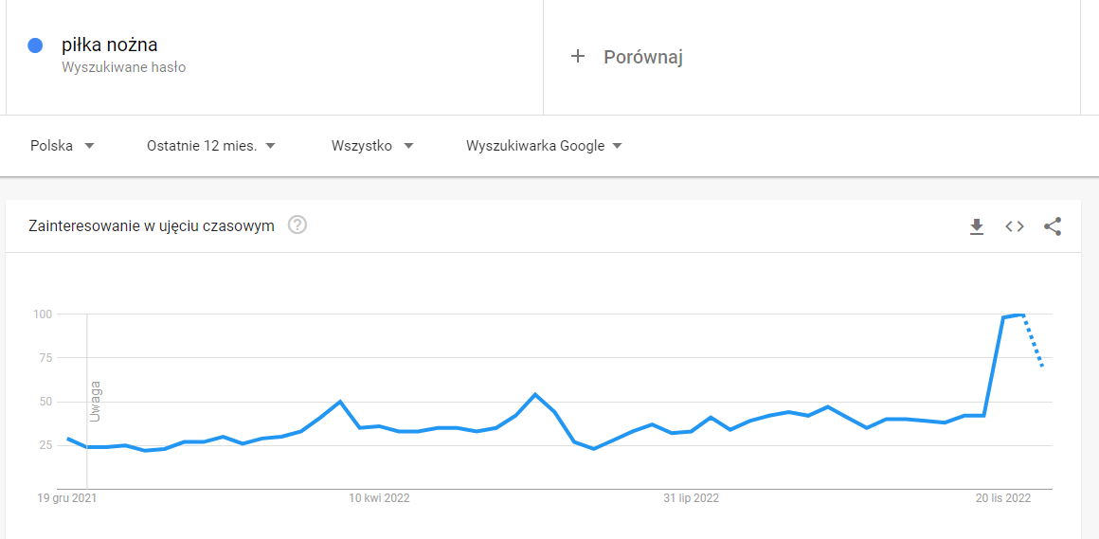
Task: Click the dotted forecast line segment
Action: [1035, 345]
